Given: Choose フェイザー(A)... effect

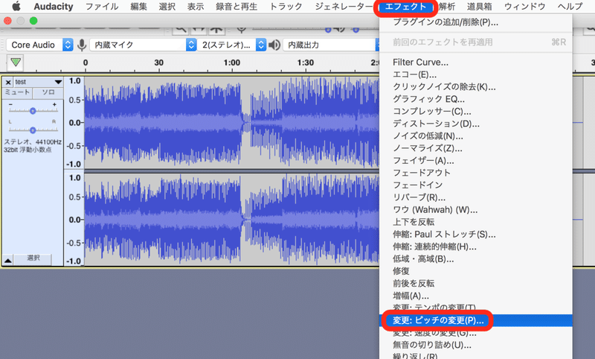Looking at the screenshot, I should coord(476,161).
